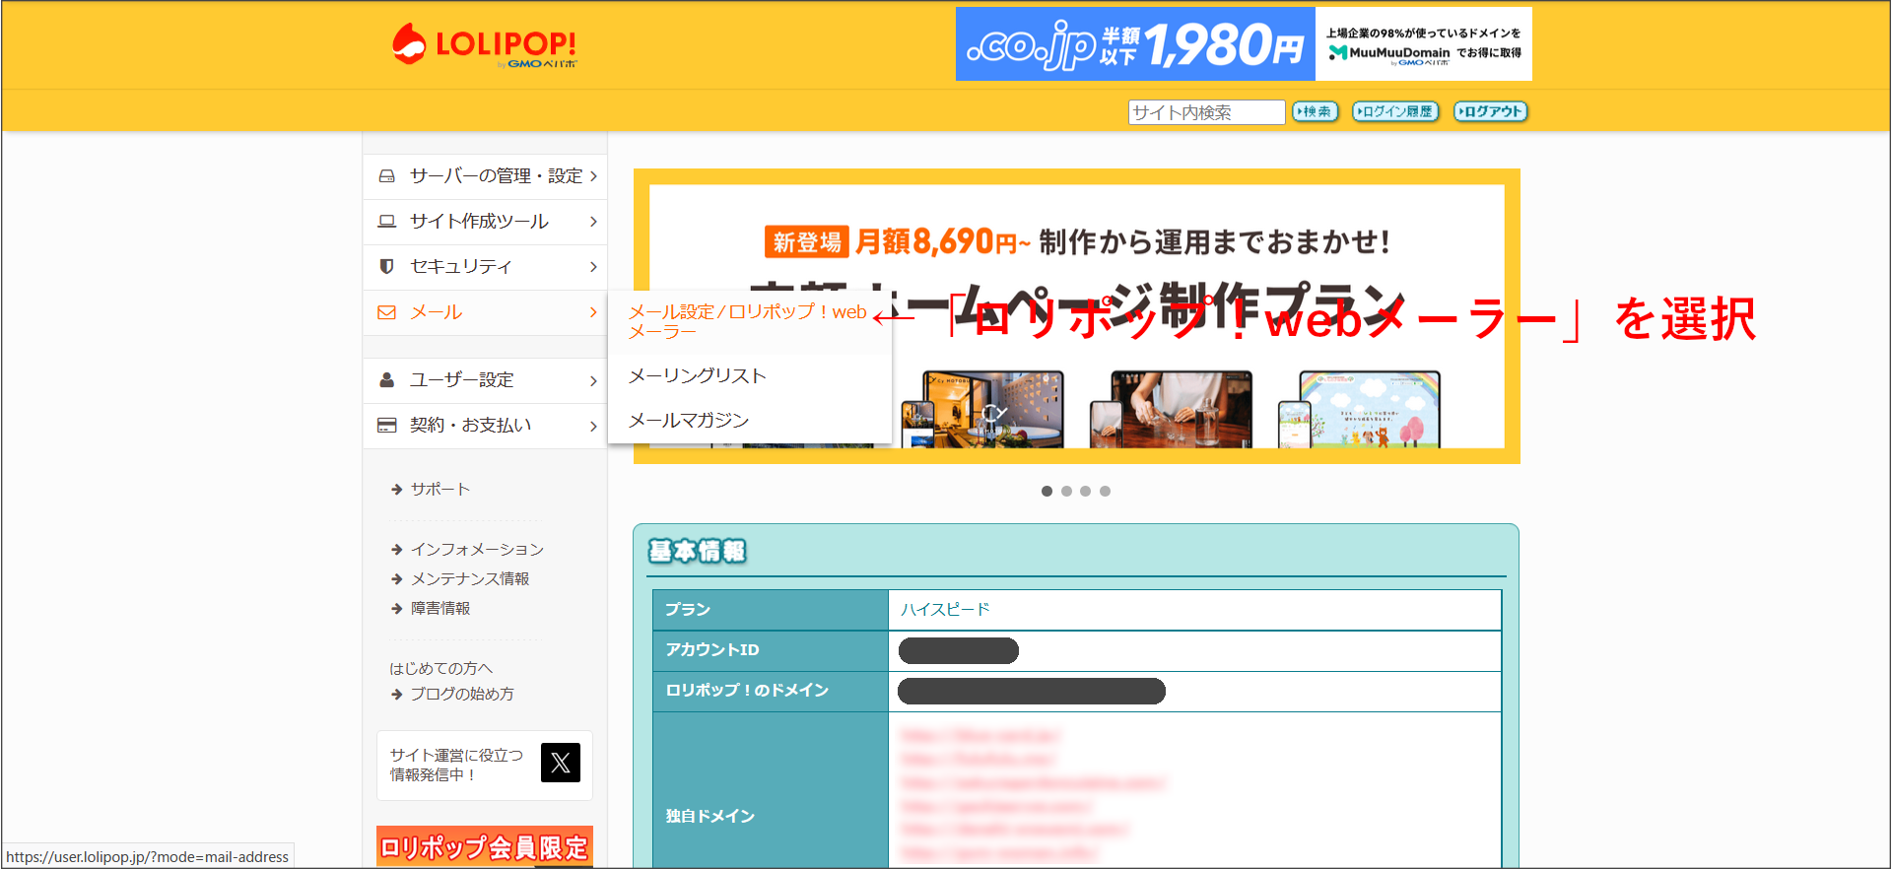Open the 障害情報 link
Screen dimensions: 1892x869
pos(440,609)
